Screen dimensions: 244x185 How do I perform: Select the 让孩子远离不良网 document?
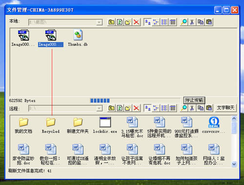pyautogui.click(x=132, y=154)
